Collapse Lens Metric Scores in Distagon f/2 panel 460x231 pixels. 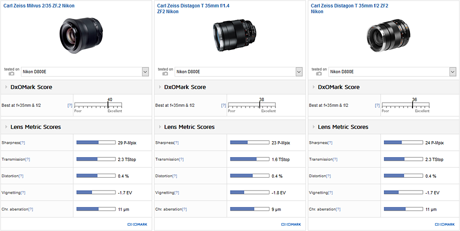314,127
